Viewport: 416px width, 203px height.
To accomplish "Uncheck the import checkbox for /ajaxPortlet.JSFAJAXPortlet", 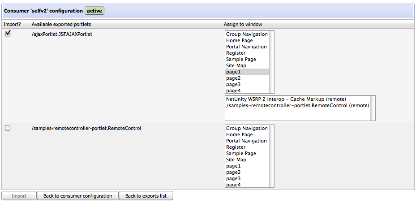I will pyautogui.click(x=8, y=34).
